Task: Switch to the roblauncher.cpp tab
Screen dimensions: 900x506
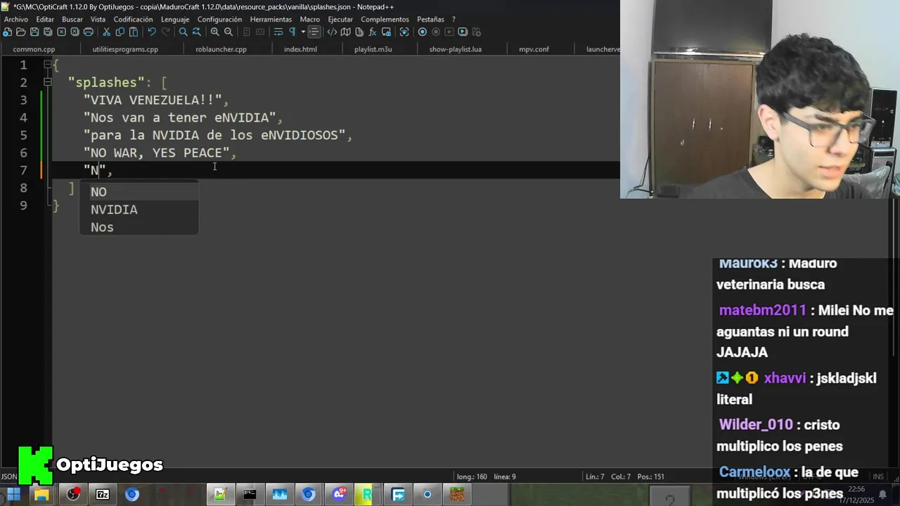Action: pyautogui.click(x=221, y=49)
